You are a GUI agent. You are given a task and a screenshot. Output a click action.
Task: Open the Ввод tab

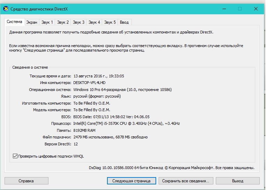click(x=124, y=22)
